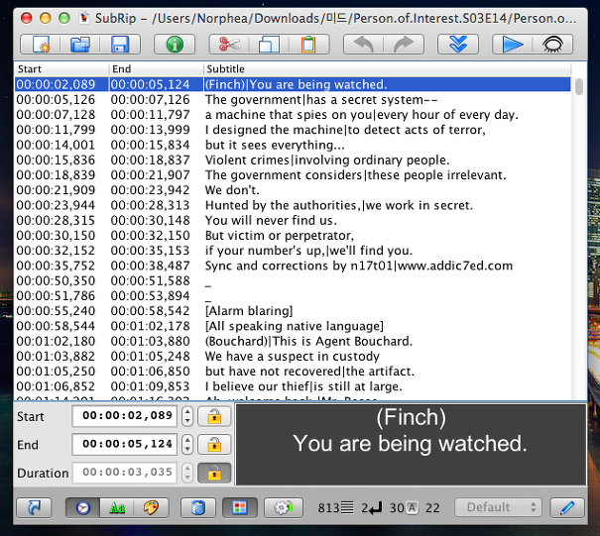Image resolution: width=600 pixels, height=536 pixels.
Task: Paste with the clipboard icon
Action: [308, 44]
